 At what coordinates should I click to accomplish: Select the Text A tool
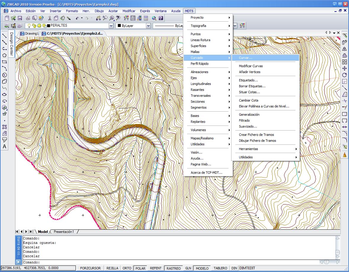[4, 147]
